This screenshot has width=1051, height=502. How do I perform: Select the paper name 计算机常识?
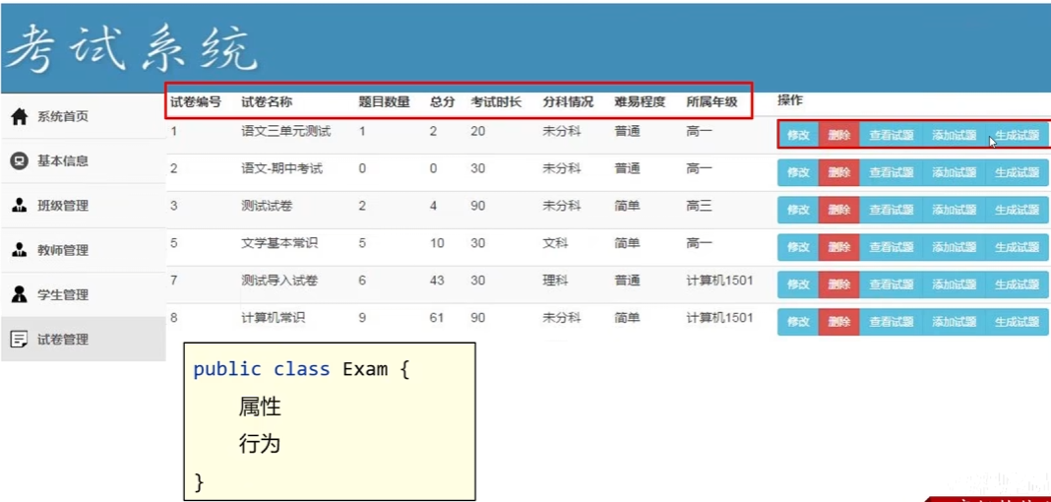(x=274, y=318)
